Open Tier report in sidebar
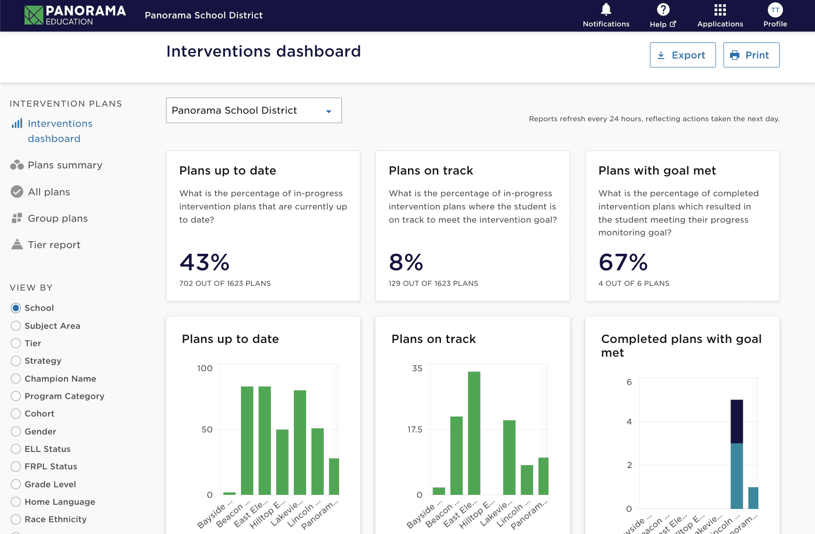 coord(54,245)
